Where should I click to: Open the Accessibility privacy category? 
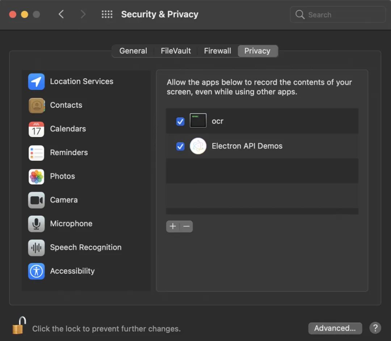[x=72, y=271]
